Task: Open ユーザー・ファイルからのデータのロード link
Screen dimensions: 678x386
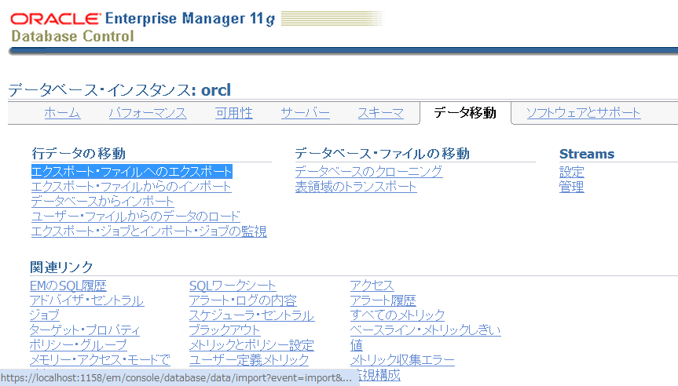Action: coord(135,216)
